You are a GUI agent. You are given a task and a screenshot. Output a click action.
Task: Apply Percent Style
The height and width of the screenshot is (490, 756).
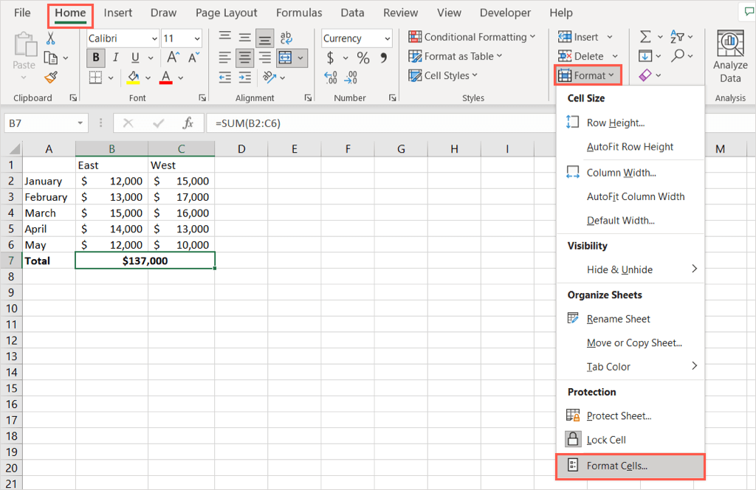[363, 58]
